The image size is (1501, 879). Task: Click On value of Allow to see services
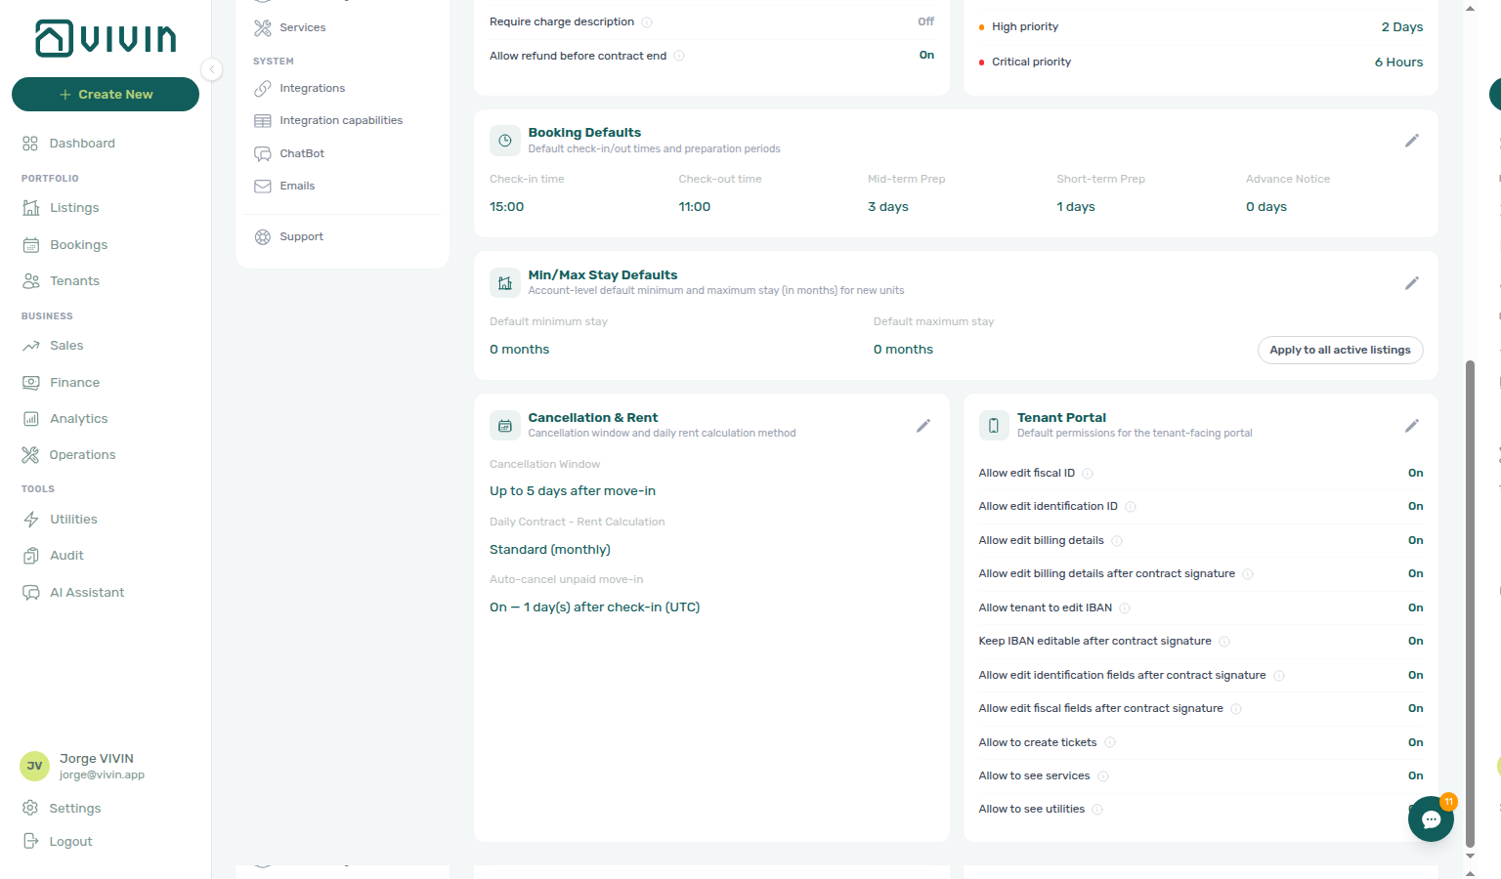pyautogui.click(x=1415, y=775)
